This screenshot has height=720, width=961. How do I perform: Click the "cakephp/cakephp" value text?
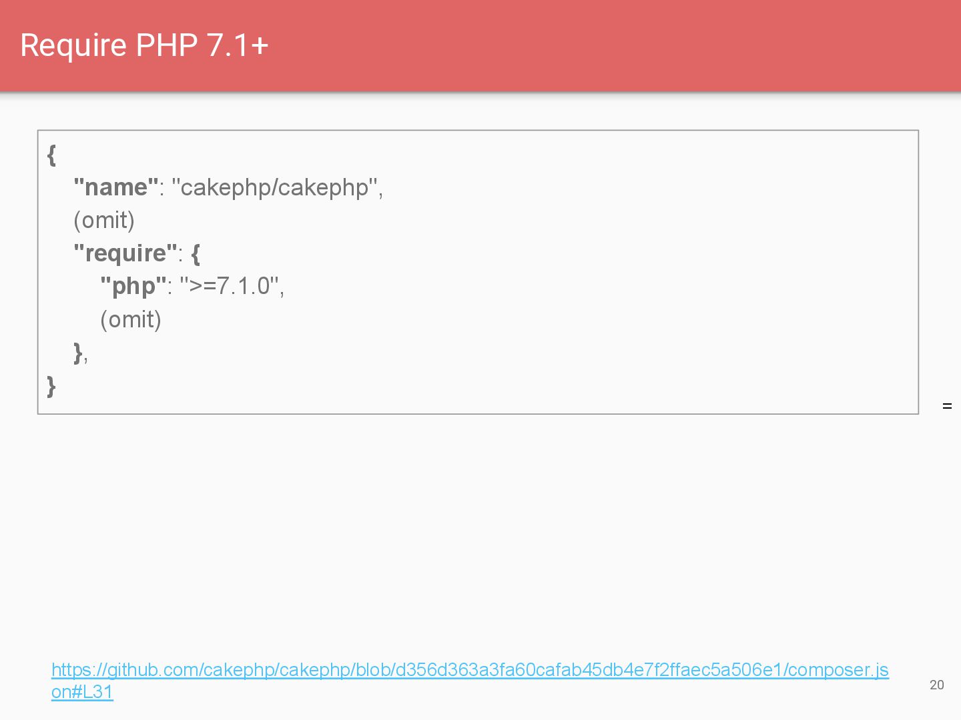pos(274,187)
